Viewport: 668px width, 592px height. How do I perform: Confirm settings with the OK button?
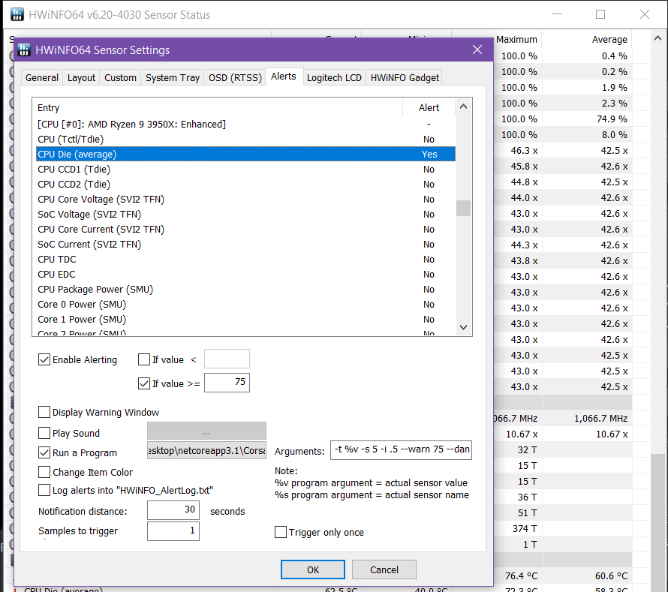(313, 569)
